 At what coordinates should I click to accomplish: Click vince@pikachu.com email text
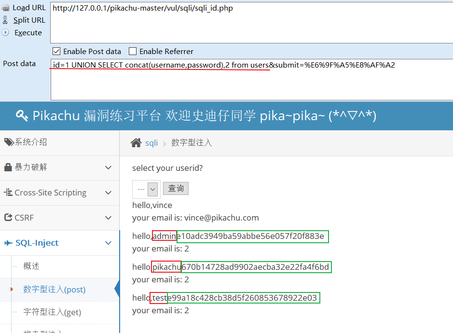pyautogui.click(x=221, y=218)
